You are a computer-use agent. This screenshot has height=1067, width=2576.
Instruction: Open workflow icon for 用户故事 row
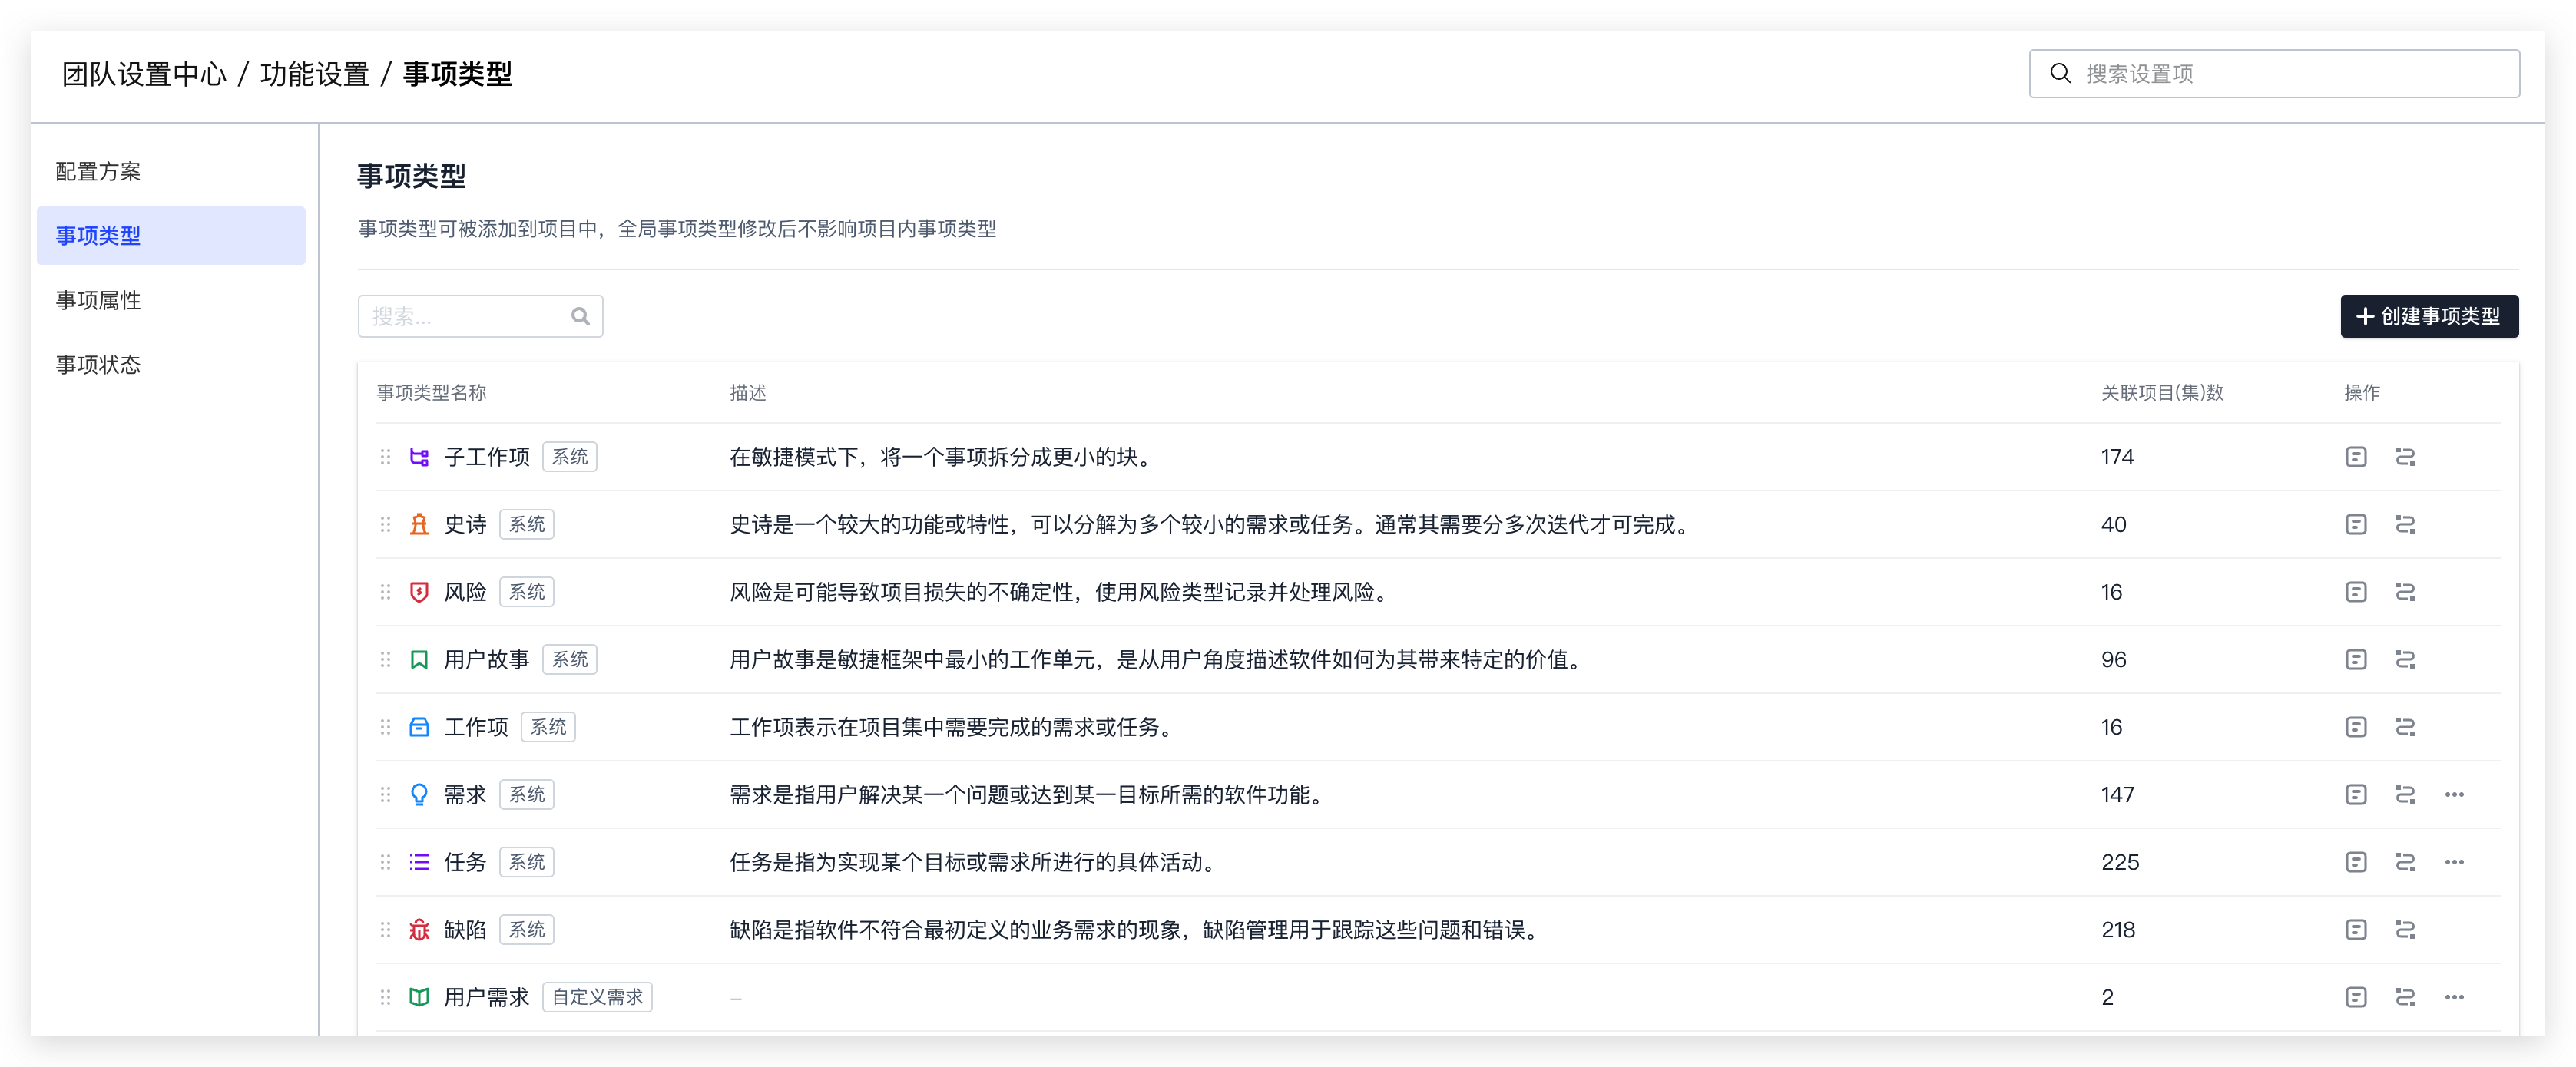click(2405, 659)
